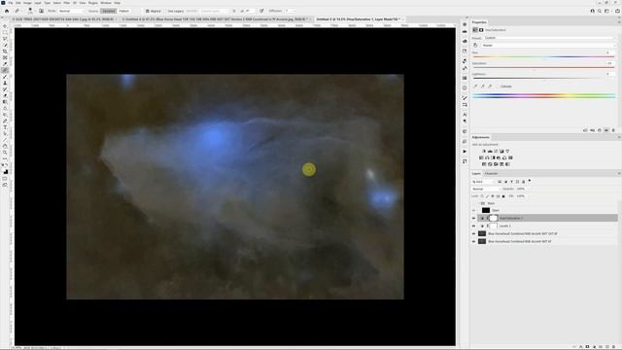Enable the Colorize checkbox

coord(499,87)
